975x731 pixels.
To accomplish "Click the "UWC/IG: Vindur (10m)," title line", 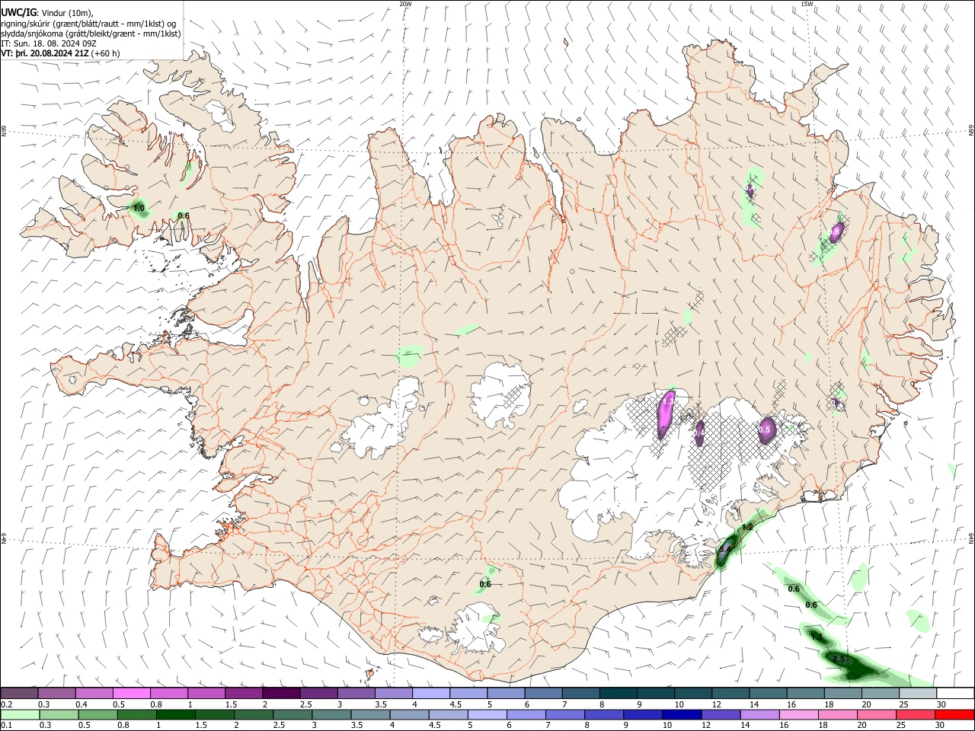I will click(47, 12).
